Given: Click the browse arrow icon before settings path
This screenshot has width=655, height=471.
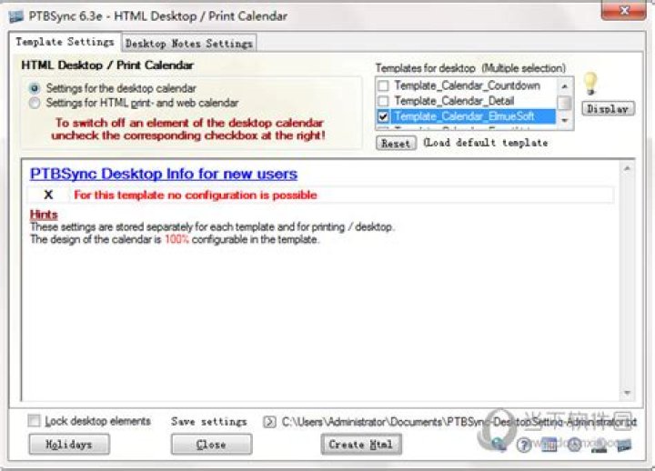Looking at the screenshot, I should click(269, 422).
